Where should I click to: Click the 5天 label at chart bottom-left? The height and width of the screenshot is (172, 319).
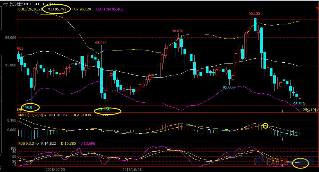(19, 110)
